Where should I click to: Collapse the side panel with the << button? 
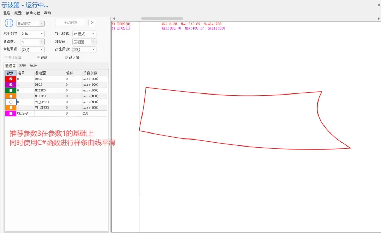coord(92,22)
